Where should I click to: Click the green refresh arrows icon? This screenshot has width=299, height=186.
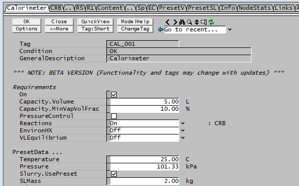coord(211,22)
